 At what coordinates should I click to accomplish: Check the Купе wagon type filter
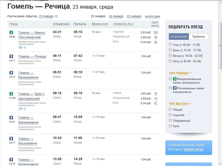tap(170, 126)
